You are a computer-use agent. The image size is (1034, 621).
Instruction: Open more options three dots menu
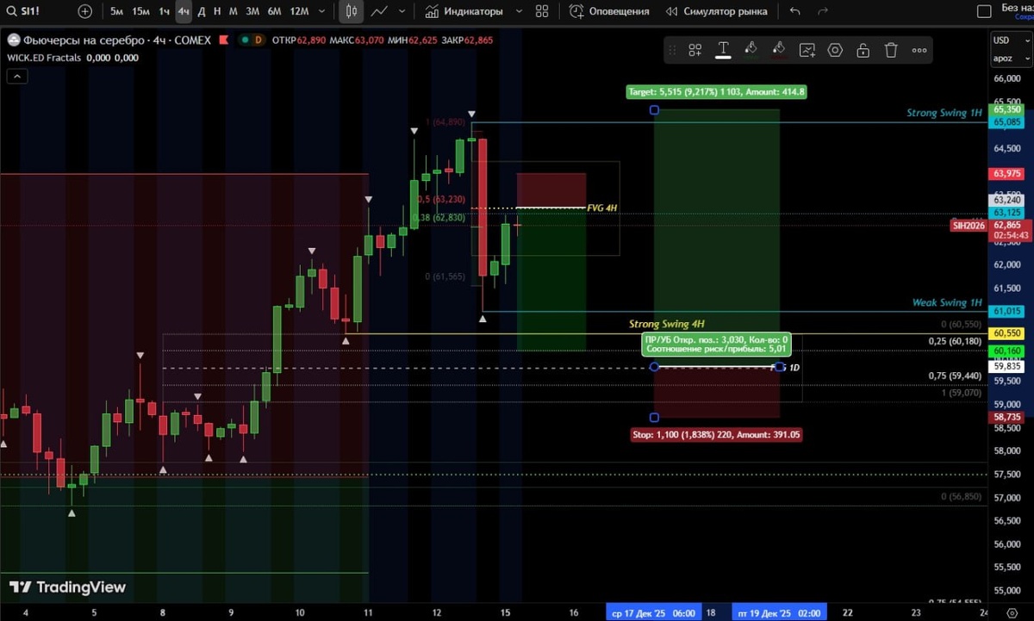[919, 50]
